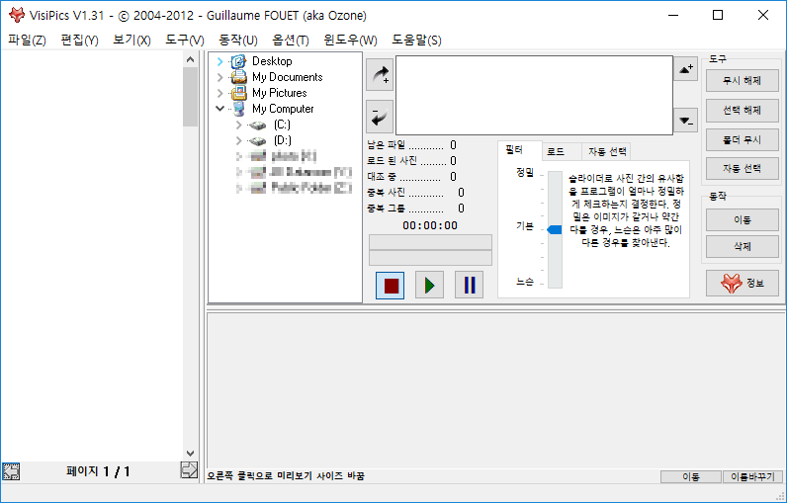787x503 pixels.
Task: Select My Computer tree label
Action: pyautogui.click(x=283, y=109)
